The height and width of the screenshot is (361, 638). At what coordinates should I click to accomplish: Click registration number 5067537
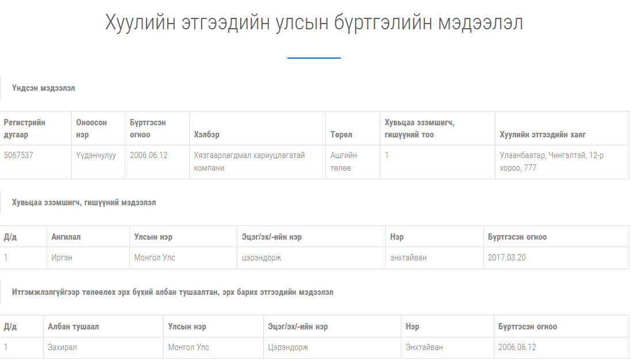18,155
